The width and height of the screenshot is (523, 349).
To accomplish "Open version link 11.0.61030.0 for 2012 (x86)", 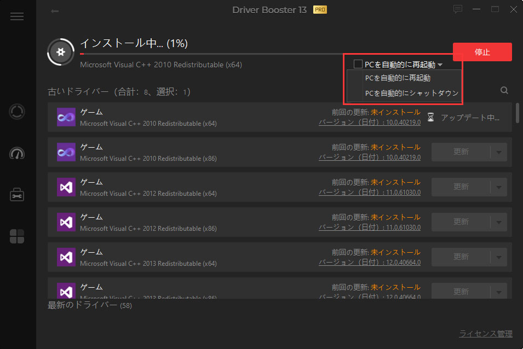I will (370, 227).
